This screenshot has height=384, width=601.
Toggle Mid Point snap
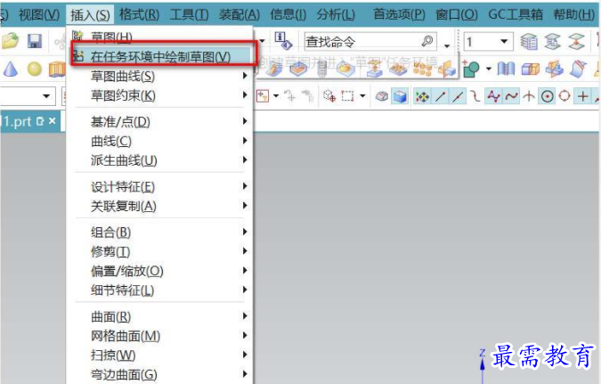pos(458,96)
